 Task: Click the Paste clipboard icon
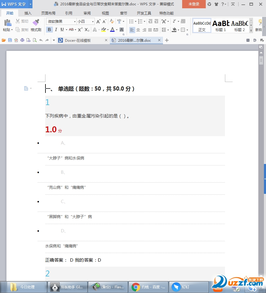8,22
